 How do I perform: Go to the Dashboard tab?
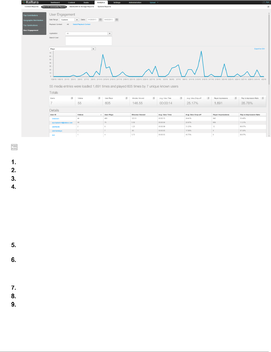(x=55, y=2)
